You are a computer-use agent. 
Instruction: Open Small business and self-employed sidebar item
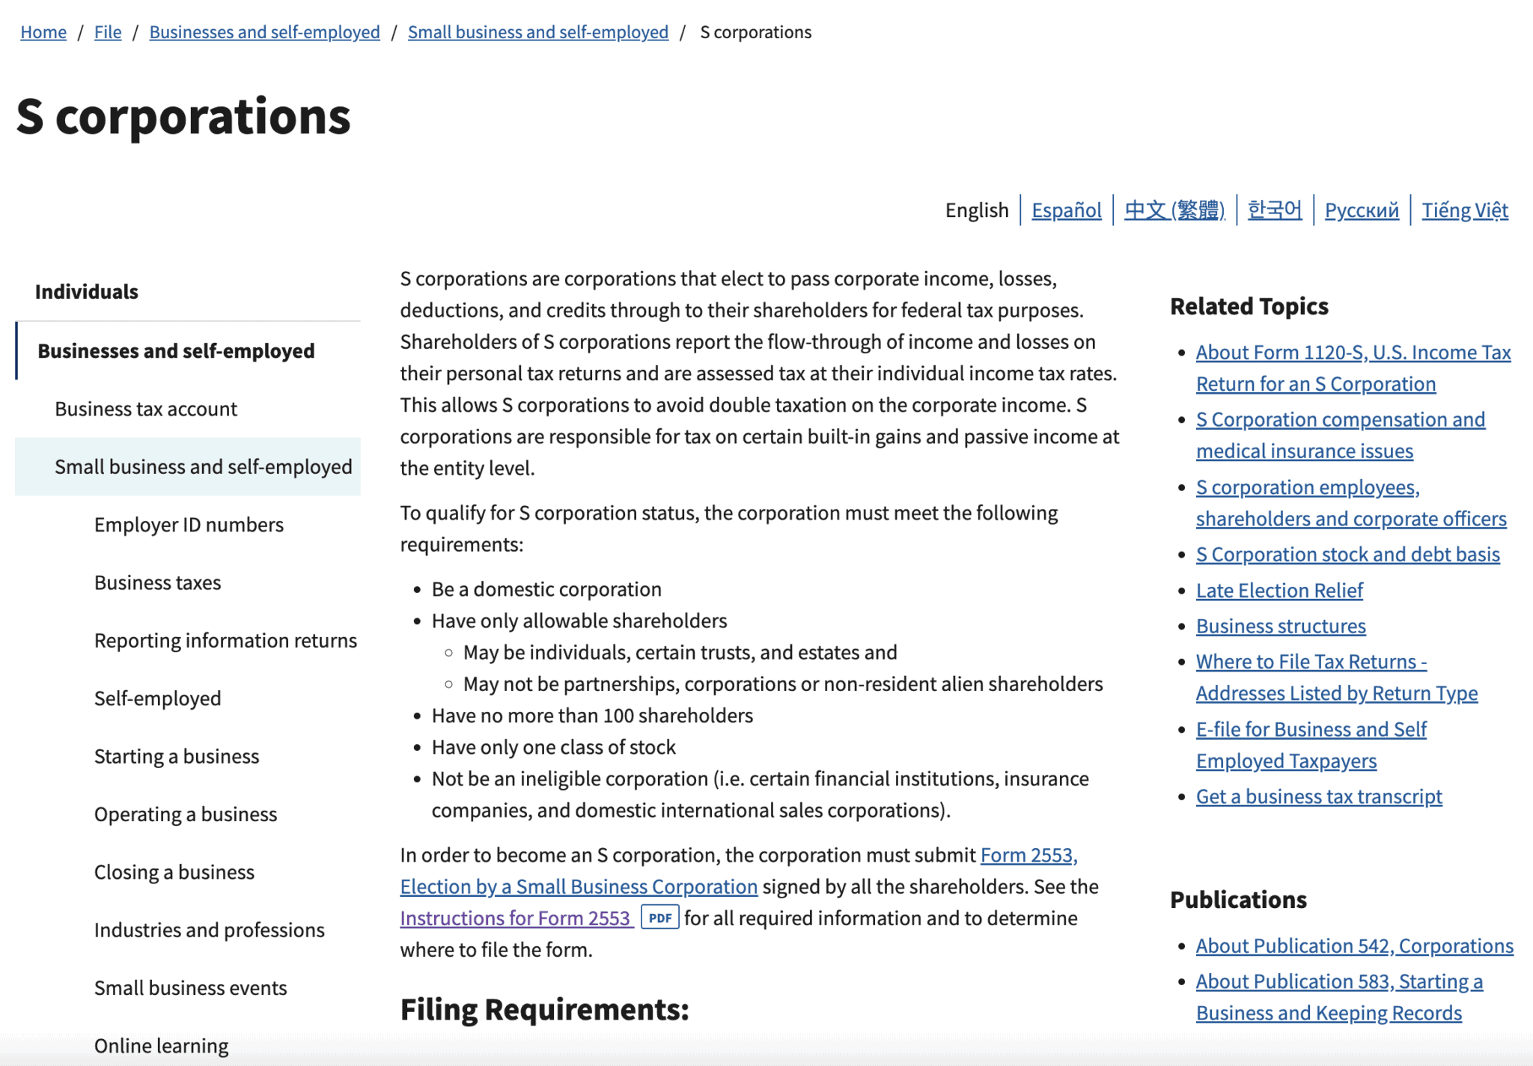(x=188, y=466)
